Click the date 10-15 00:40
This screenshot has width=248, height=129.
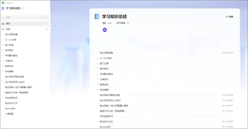pyautogui.click(x=228, y=121)
